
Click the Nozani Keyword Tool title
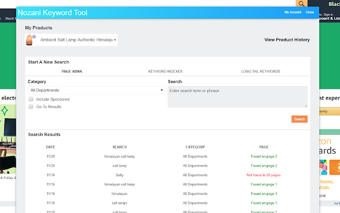pos(53,13)
